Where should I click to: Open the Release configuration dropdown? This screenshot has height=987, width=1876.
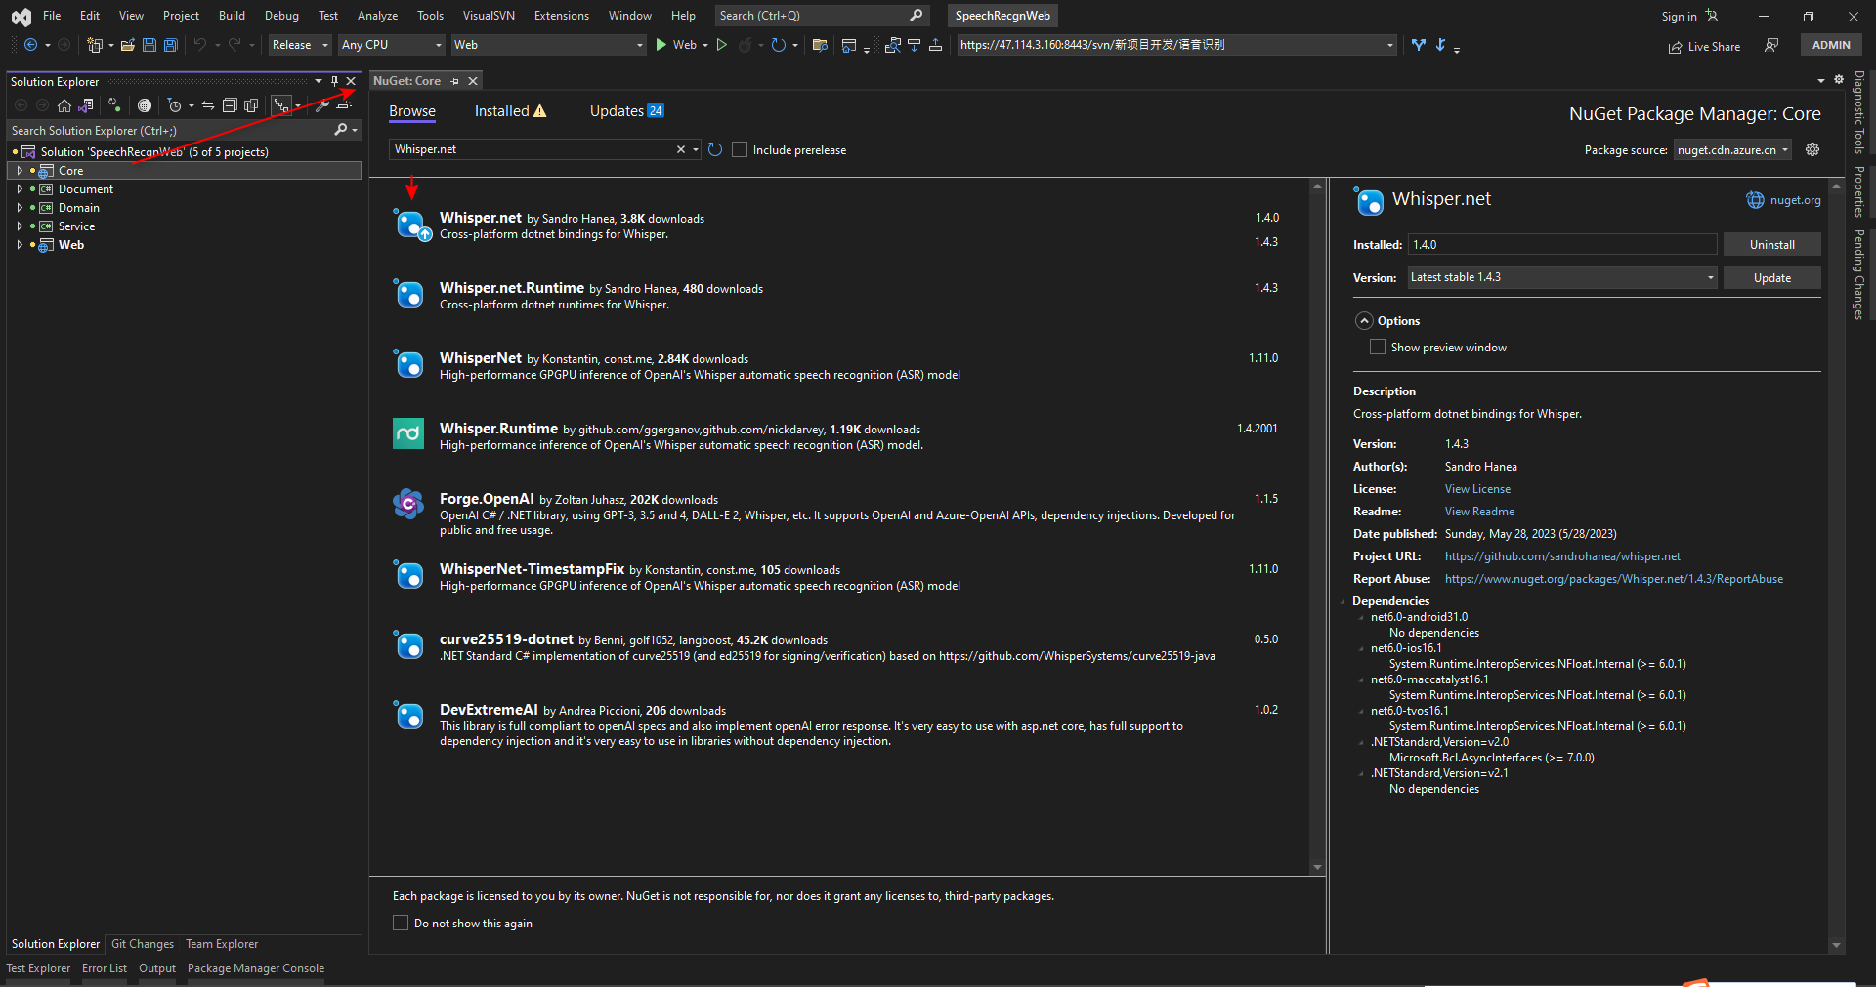click(301, 45)
